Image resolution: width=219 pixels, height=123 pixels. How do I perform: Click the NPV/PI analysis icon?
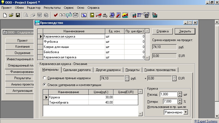(x=140, y=15)
